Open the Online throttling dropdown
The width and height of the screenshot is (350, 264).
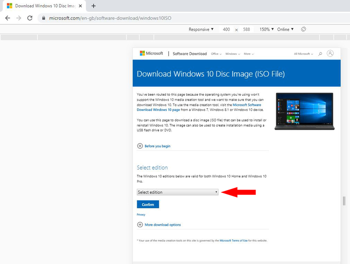click(x=285, y=29)
